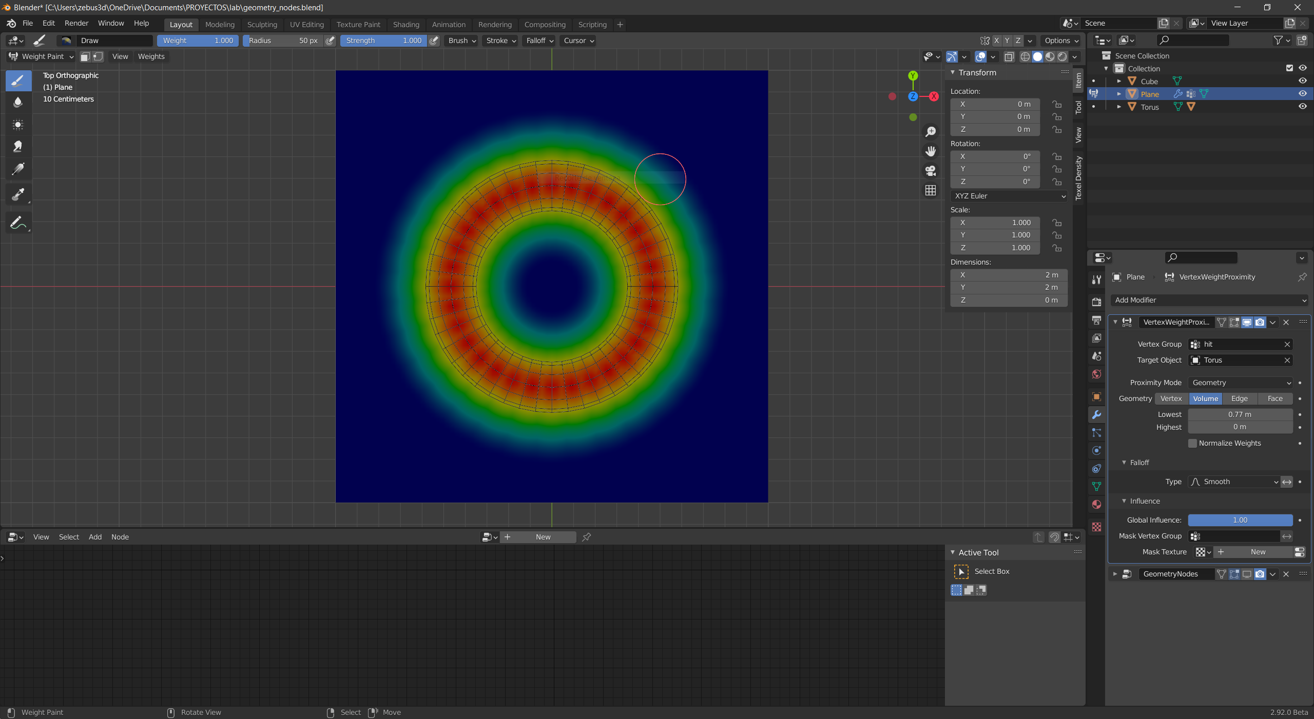Viewport: 1314px width, 719px height.
Task: Switch to the Shading workspace tab
Action: click(406, 25)
